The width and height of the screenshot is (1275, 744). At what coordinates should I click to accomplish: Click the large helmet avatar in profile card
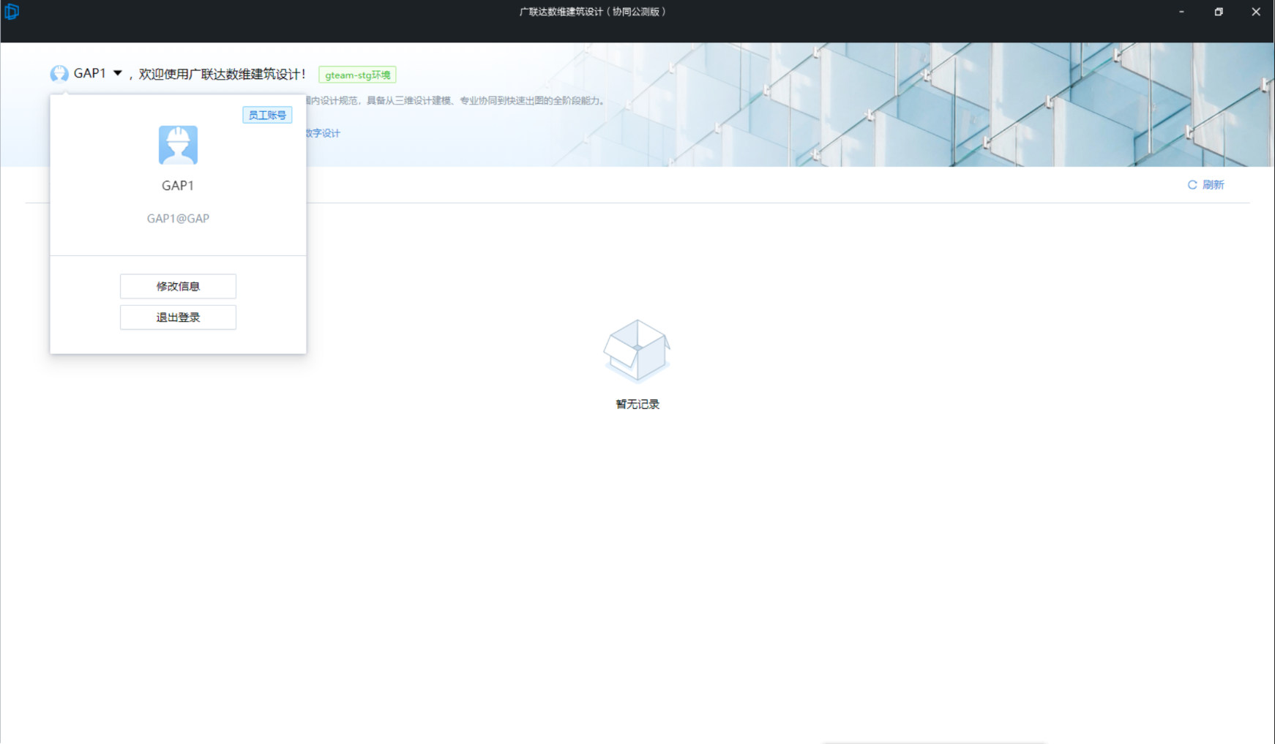coord(178,145)
